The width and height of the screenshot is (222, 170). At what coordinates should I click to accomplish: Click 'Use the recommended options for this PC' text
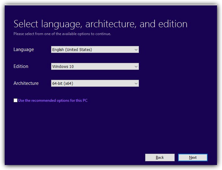pyautogui.click(x=53, y=100)
